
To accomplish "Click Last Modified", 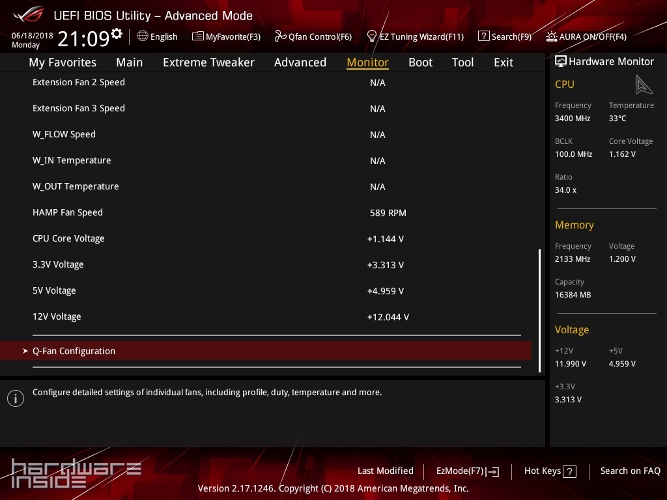I will click(x=386, y=471).
